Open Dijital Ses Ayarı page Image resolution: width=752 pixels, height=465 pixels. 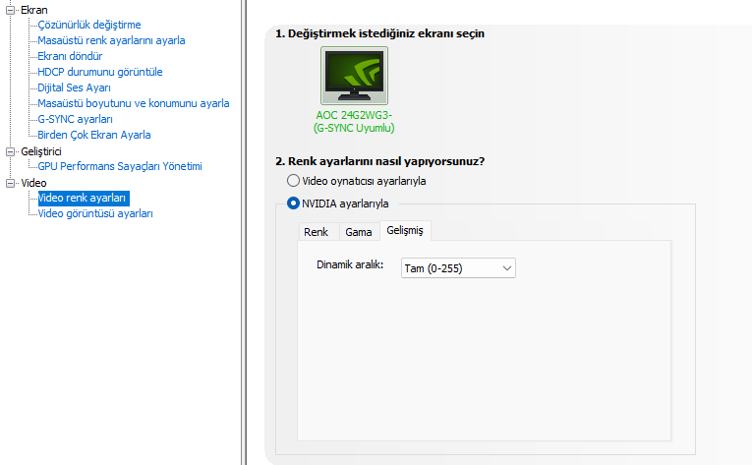[x=75, y=87]
